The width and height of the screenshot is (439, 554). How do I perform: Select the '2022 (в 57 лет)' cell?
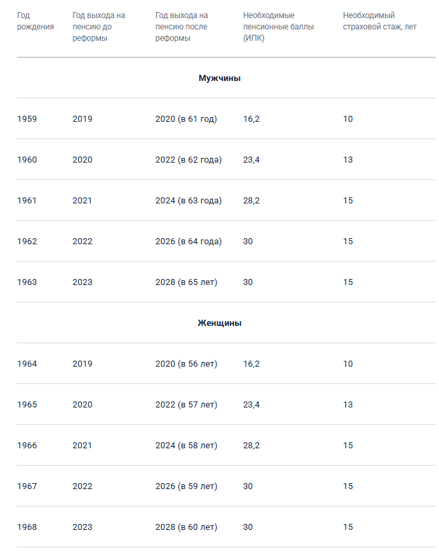[x=186, y=405]
